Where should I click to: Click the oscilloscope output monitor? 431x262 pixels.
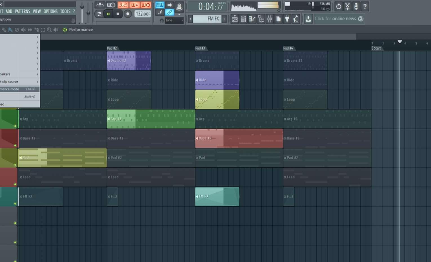[243, 7]
